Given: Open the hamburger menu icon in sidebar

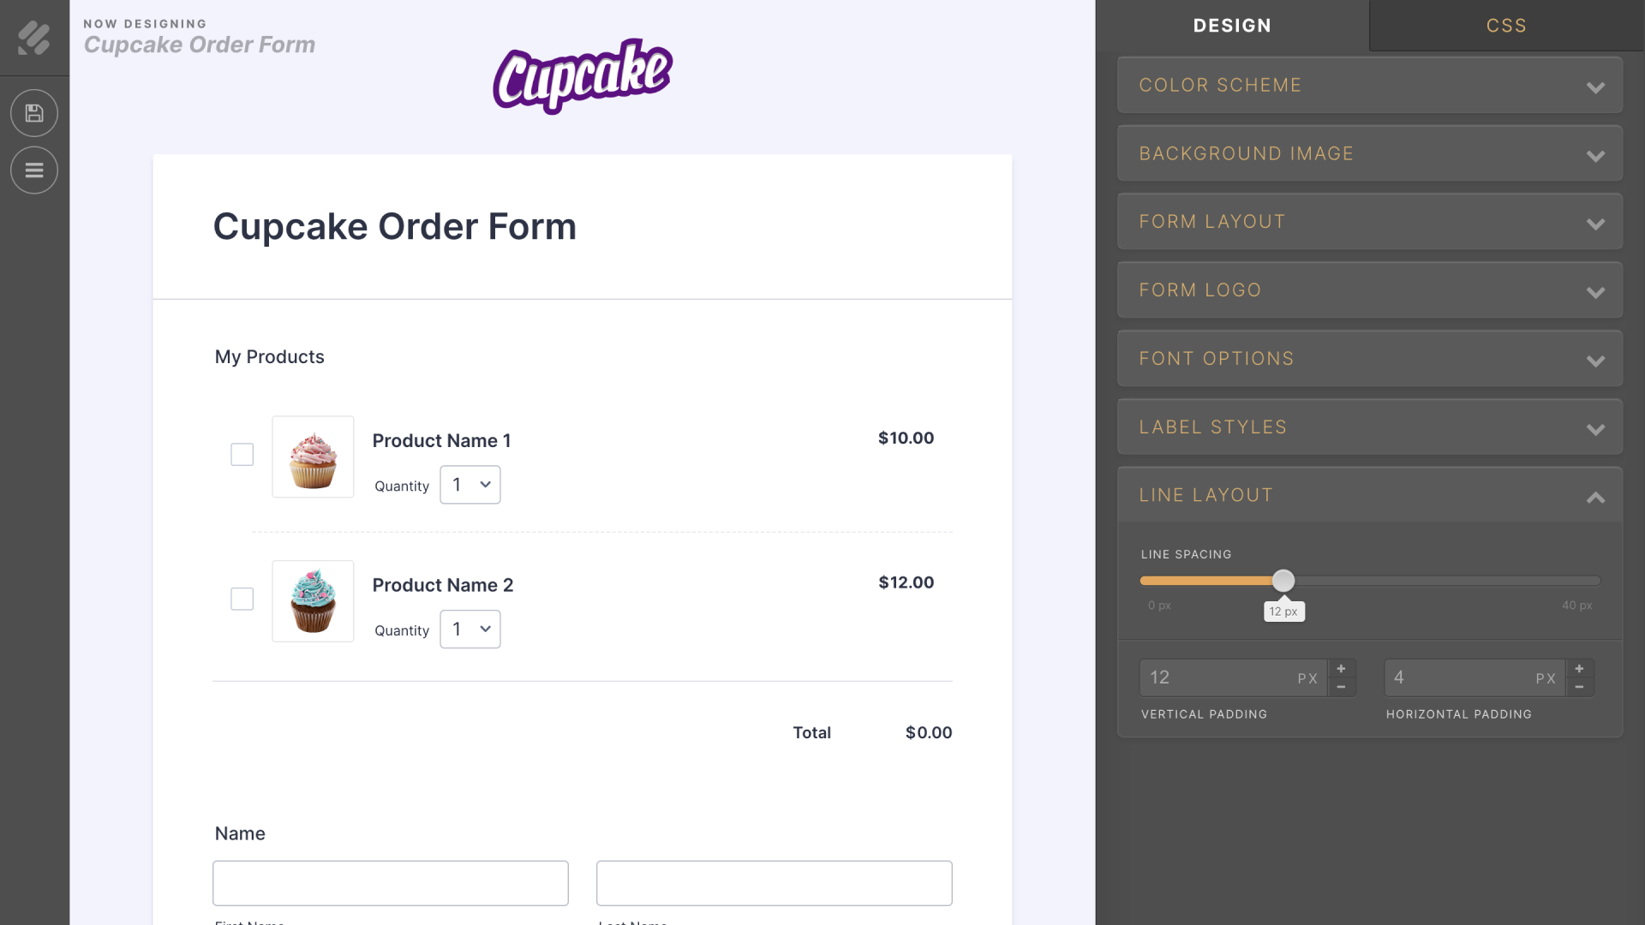Looking at the screenshot, I should click(x=34, y=170).
